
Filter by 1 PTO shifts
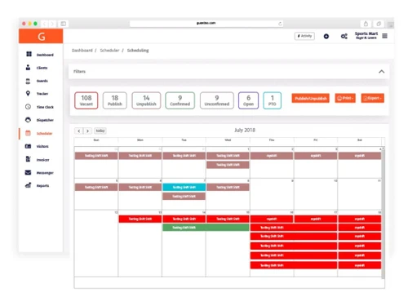click(272, 100)
